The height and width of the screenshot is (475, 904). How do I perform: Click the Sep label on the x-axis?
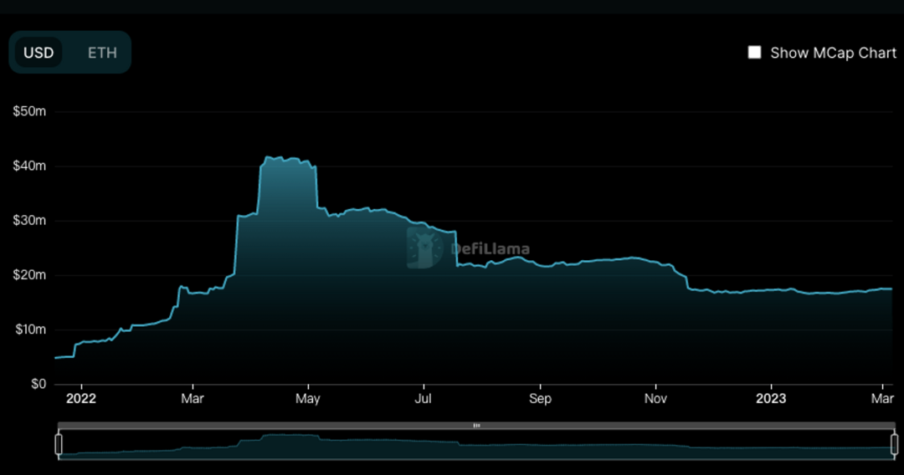pos(540,399)
